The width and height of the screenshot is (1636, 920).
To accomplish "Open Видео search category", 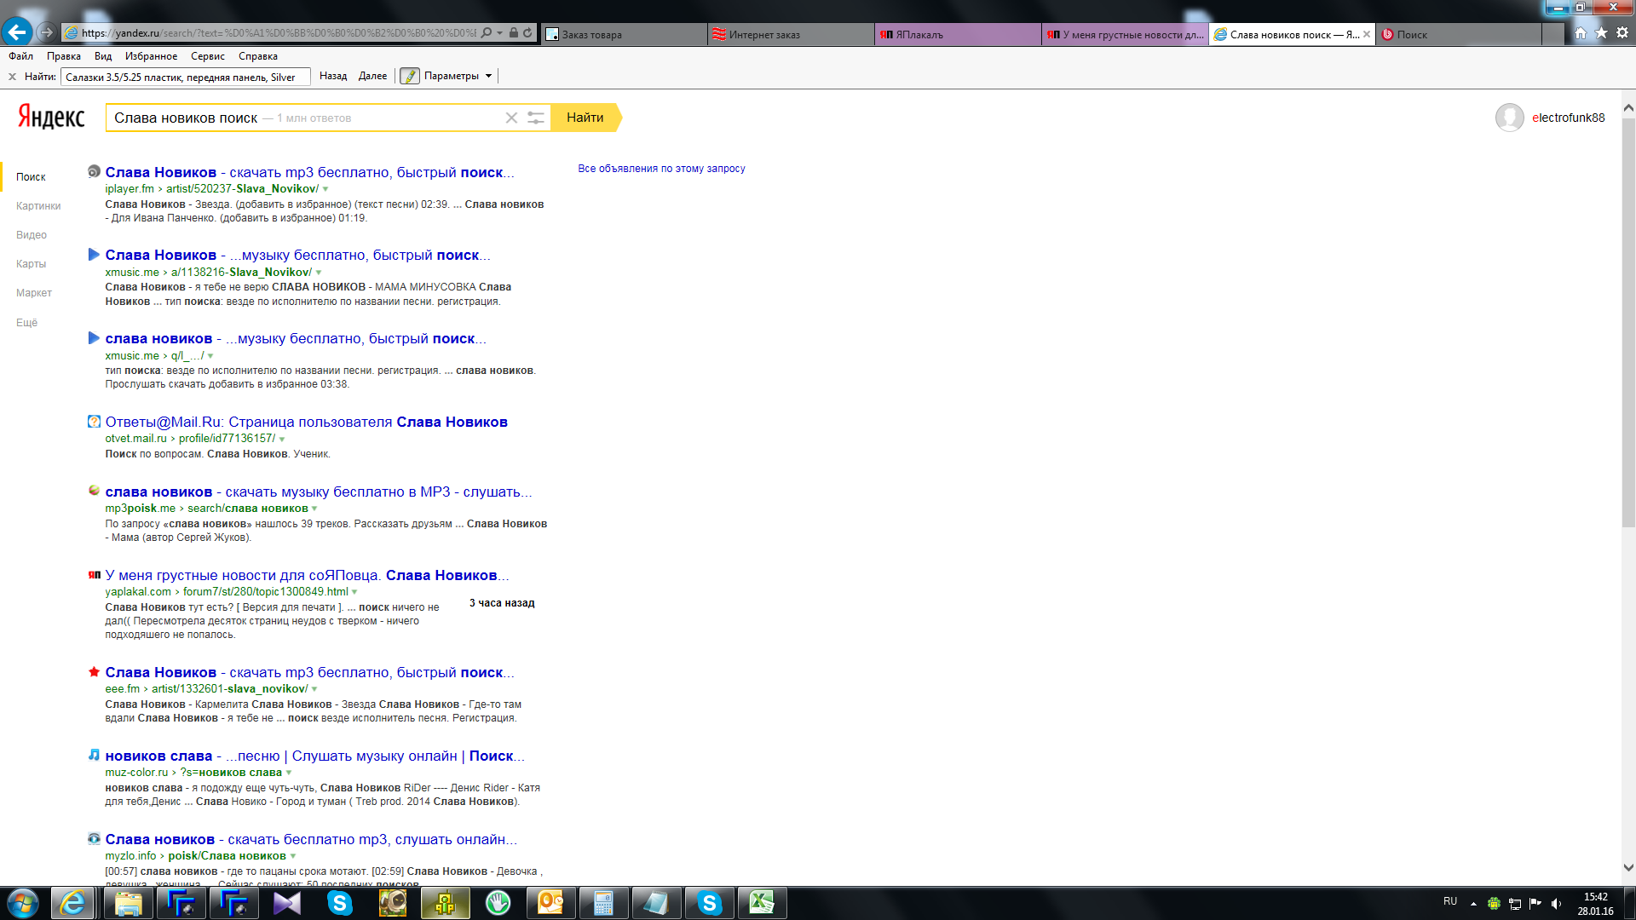I will [x=32, y=235].
